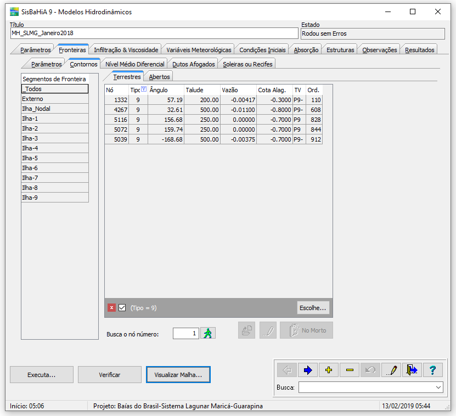Image resolution: width=456 pixels, height=416 pixels.
Task: Open the Dutos Afogados tab
Action: [x=193, y=64]
